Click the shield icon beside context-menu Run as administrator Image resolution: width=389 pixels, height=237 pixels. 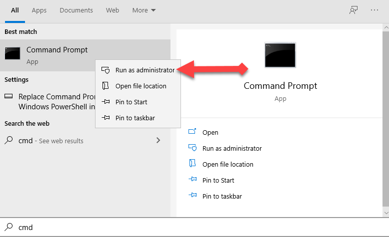tap(105, 70)
